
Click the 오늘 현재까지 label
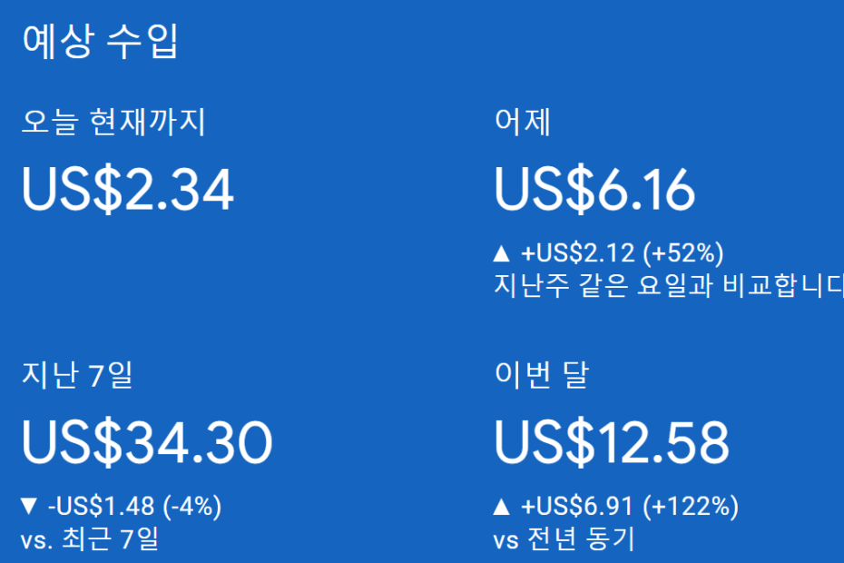click(113, 122)
